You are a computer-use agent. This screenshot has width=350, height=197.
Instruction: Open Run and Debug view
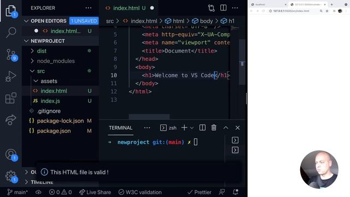point(11,76)
